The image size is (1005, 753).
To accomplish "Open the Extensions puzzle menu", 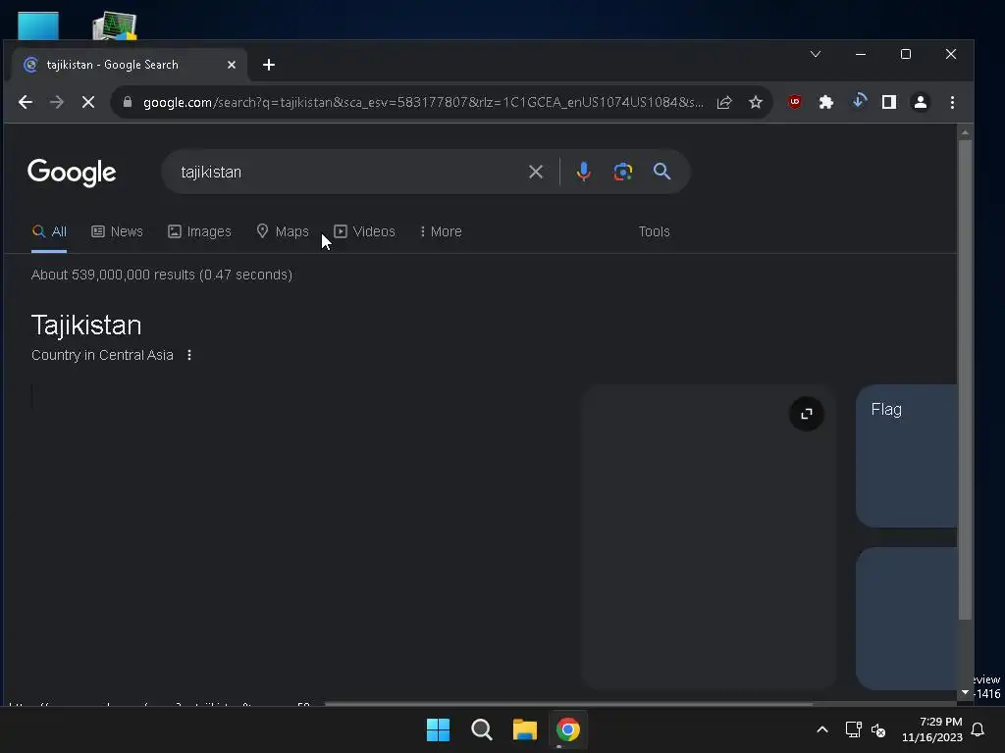I will 826,102.
